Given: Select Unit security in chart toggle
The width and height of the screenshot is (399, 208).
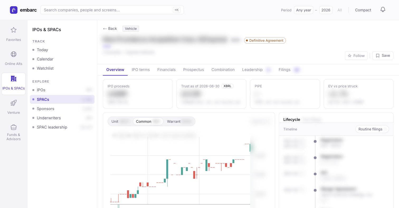Looking at the screenshot, I should 120,121.
